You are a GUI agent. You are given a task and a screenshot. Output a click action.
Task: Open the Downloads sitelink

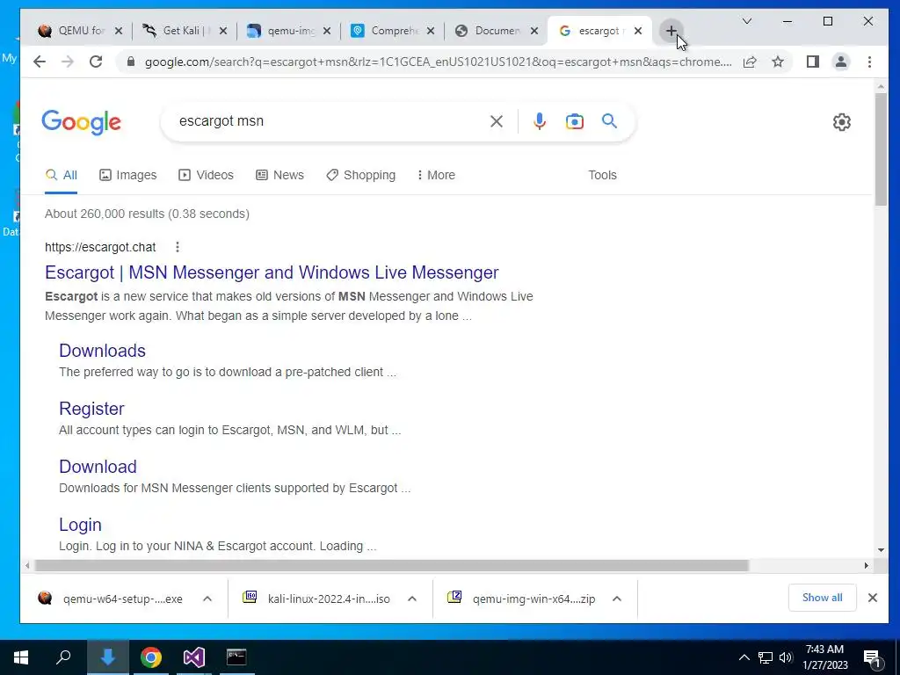tap(102, 350)
